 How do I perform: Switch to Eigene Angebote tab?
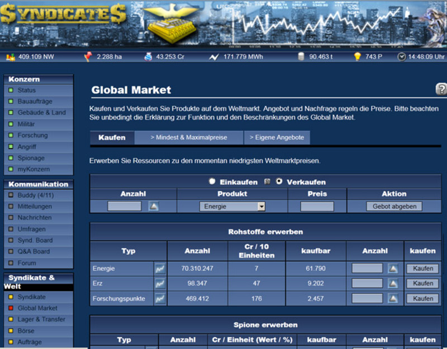point(277,137)
